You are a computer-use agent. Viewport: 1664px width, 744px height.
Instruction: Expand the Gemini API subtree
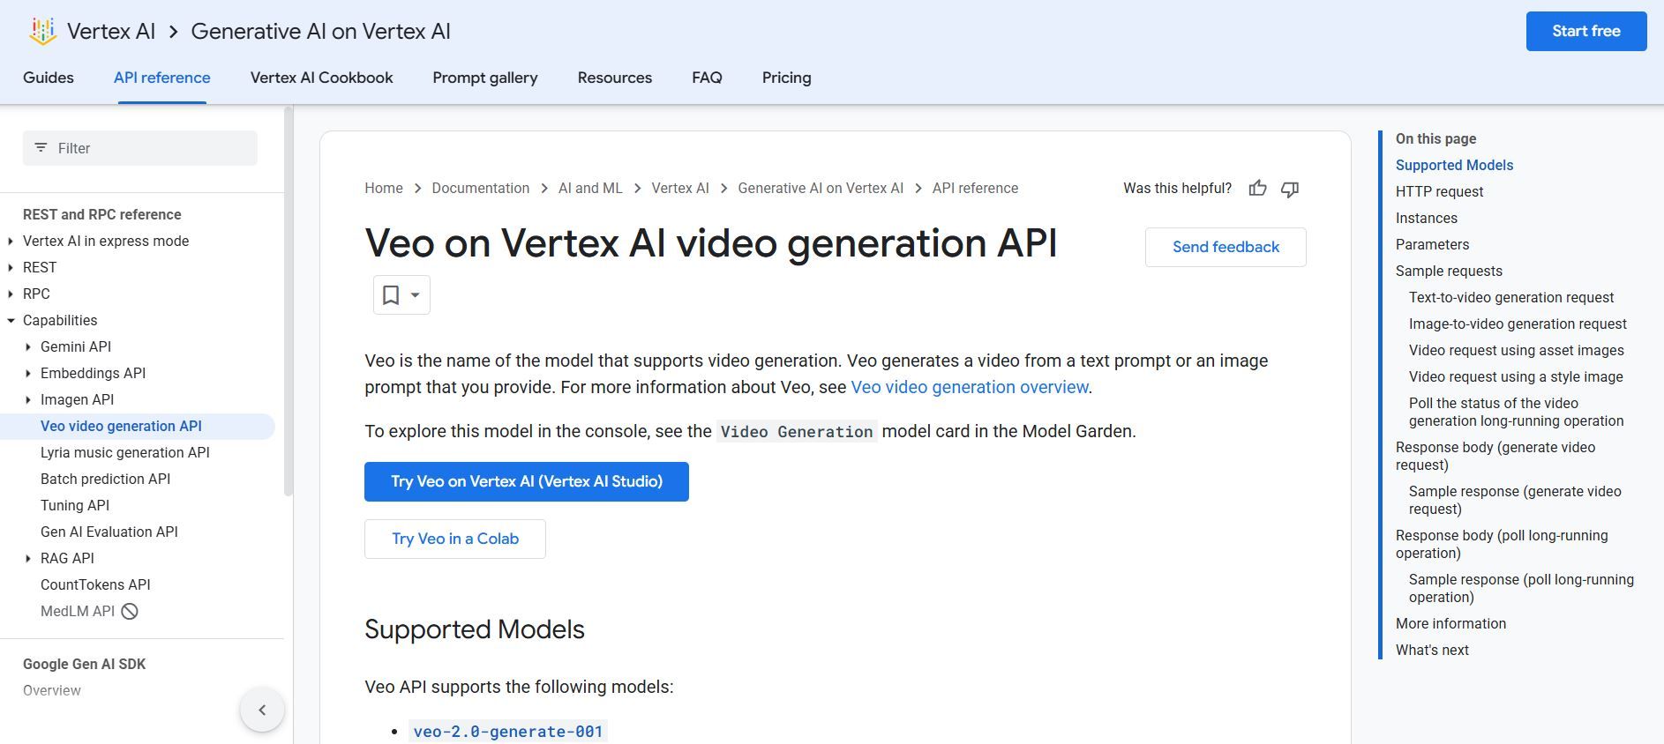point(28,347)
